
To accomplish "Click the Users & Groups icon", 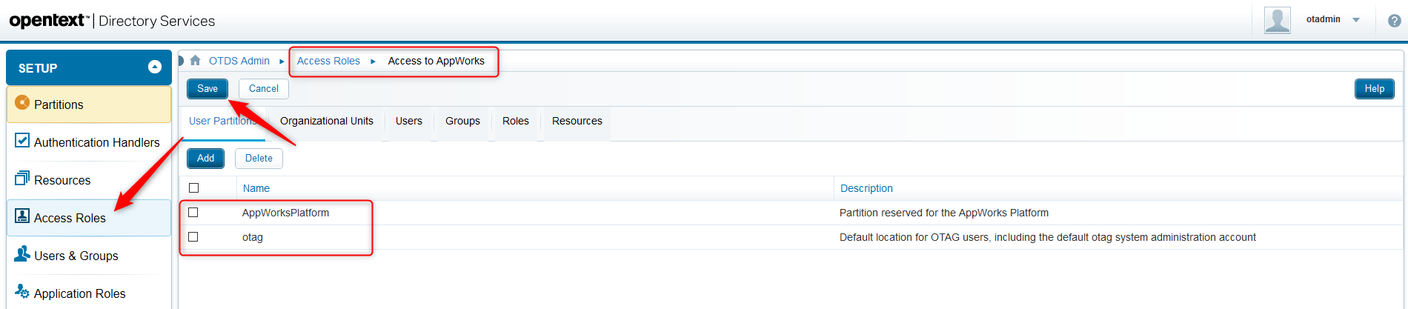I will (22, 254).
